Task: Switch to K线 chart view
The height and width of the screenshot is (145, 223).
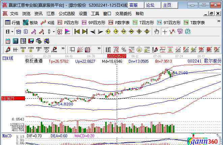Action: click(x=48, y=22)
